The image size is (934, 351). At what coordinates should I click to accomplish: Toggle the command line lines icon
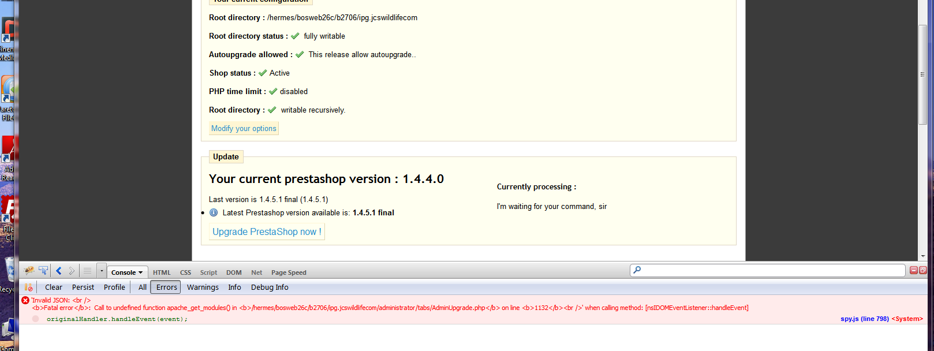(x=87, y=271)
